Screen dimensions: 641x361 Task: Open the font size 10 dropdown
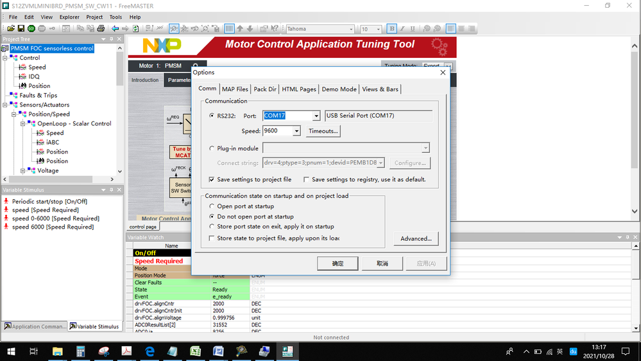pyautogui.click(x=378, y=29)
